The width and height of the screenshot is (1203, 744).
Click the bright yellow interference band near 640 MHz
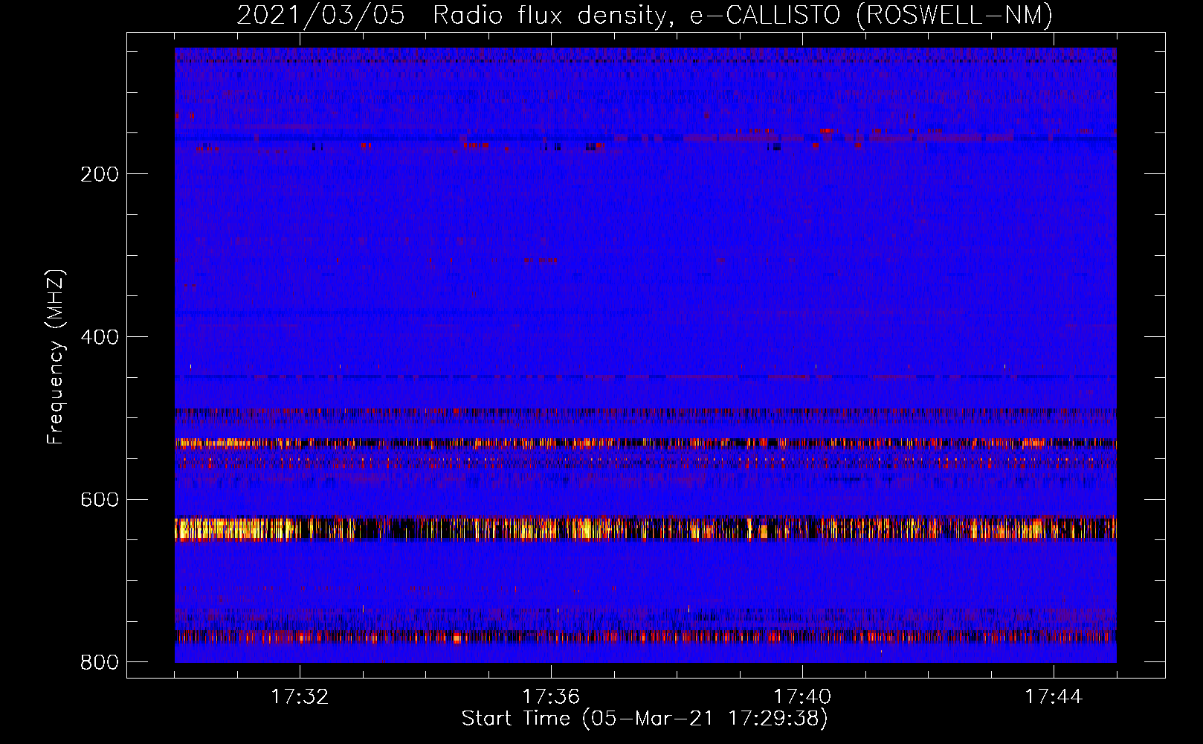[x=645, y=528]
